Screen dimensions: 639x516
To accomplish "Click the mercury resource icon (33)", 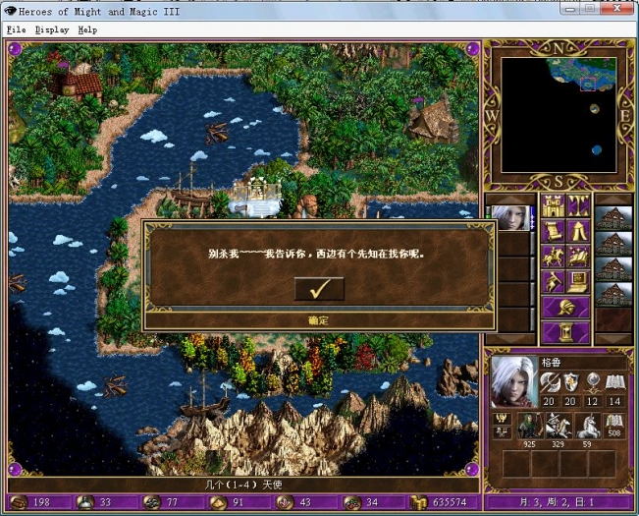I will tap(85, 502).
